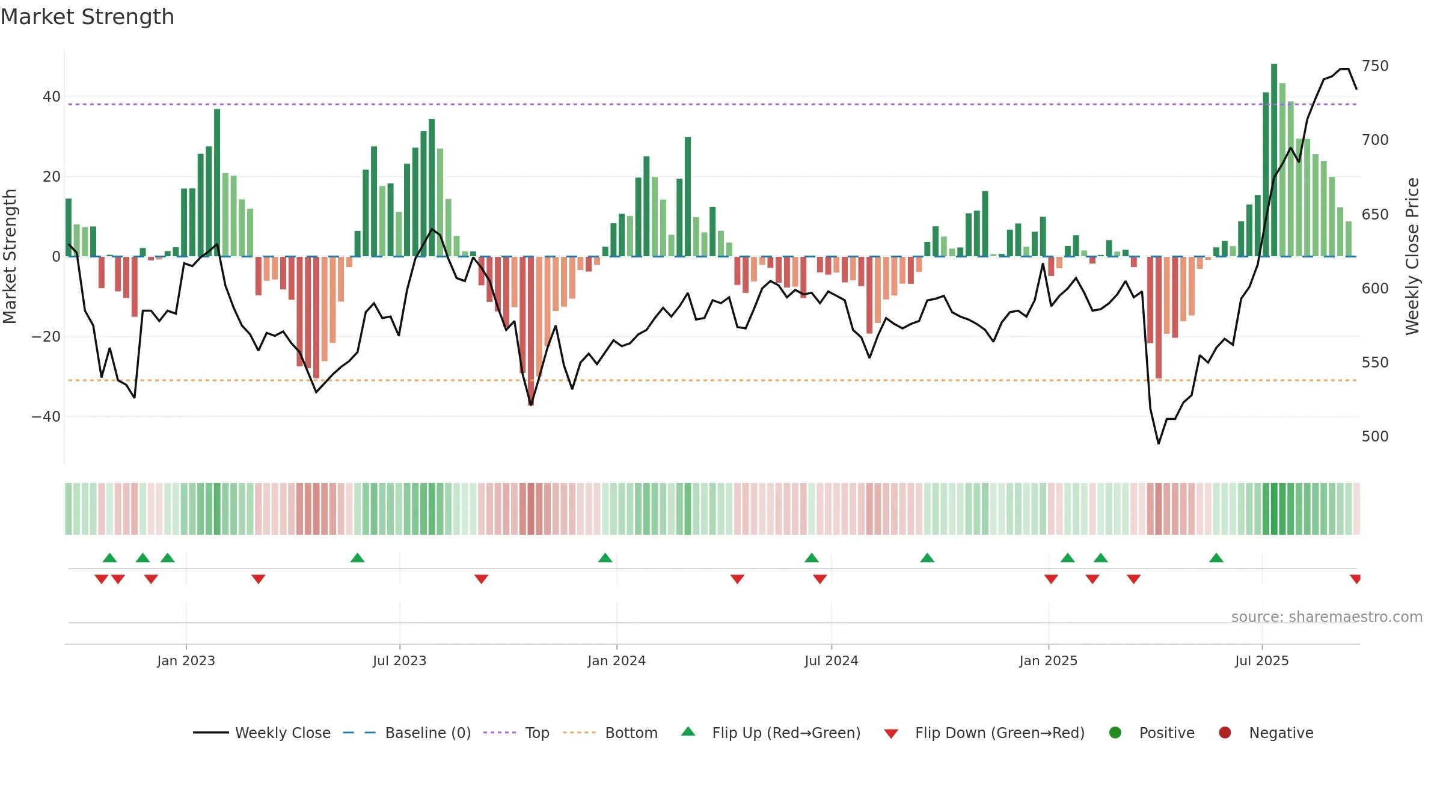Click the darkest green cell in the heat strip
The width and height of the screenshot is (1443, 812).
(1274, 509)
